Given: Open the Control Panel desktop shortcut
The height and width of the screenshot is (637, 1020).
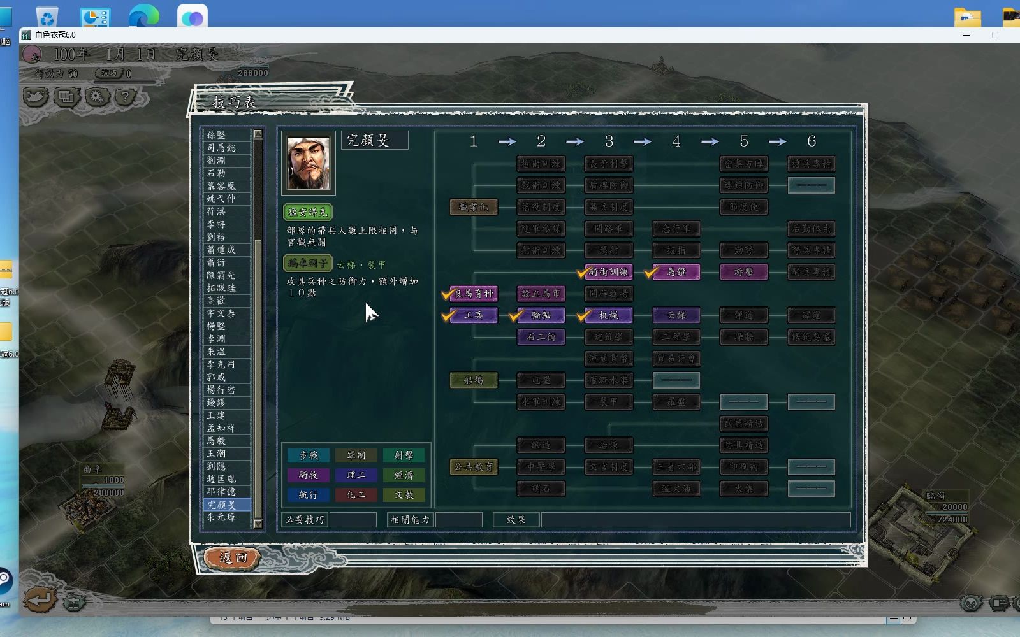Looking at the screenshot, I should (96, 17).
